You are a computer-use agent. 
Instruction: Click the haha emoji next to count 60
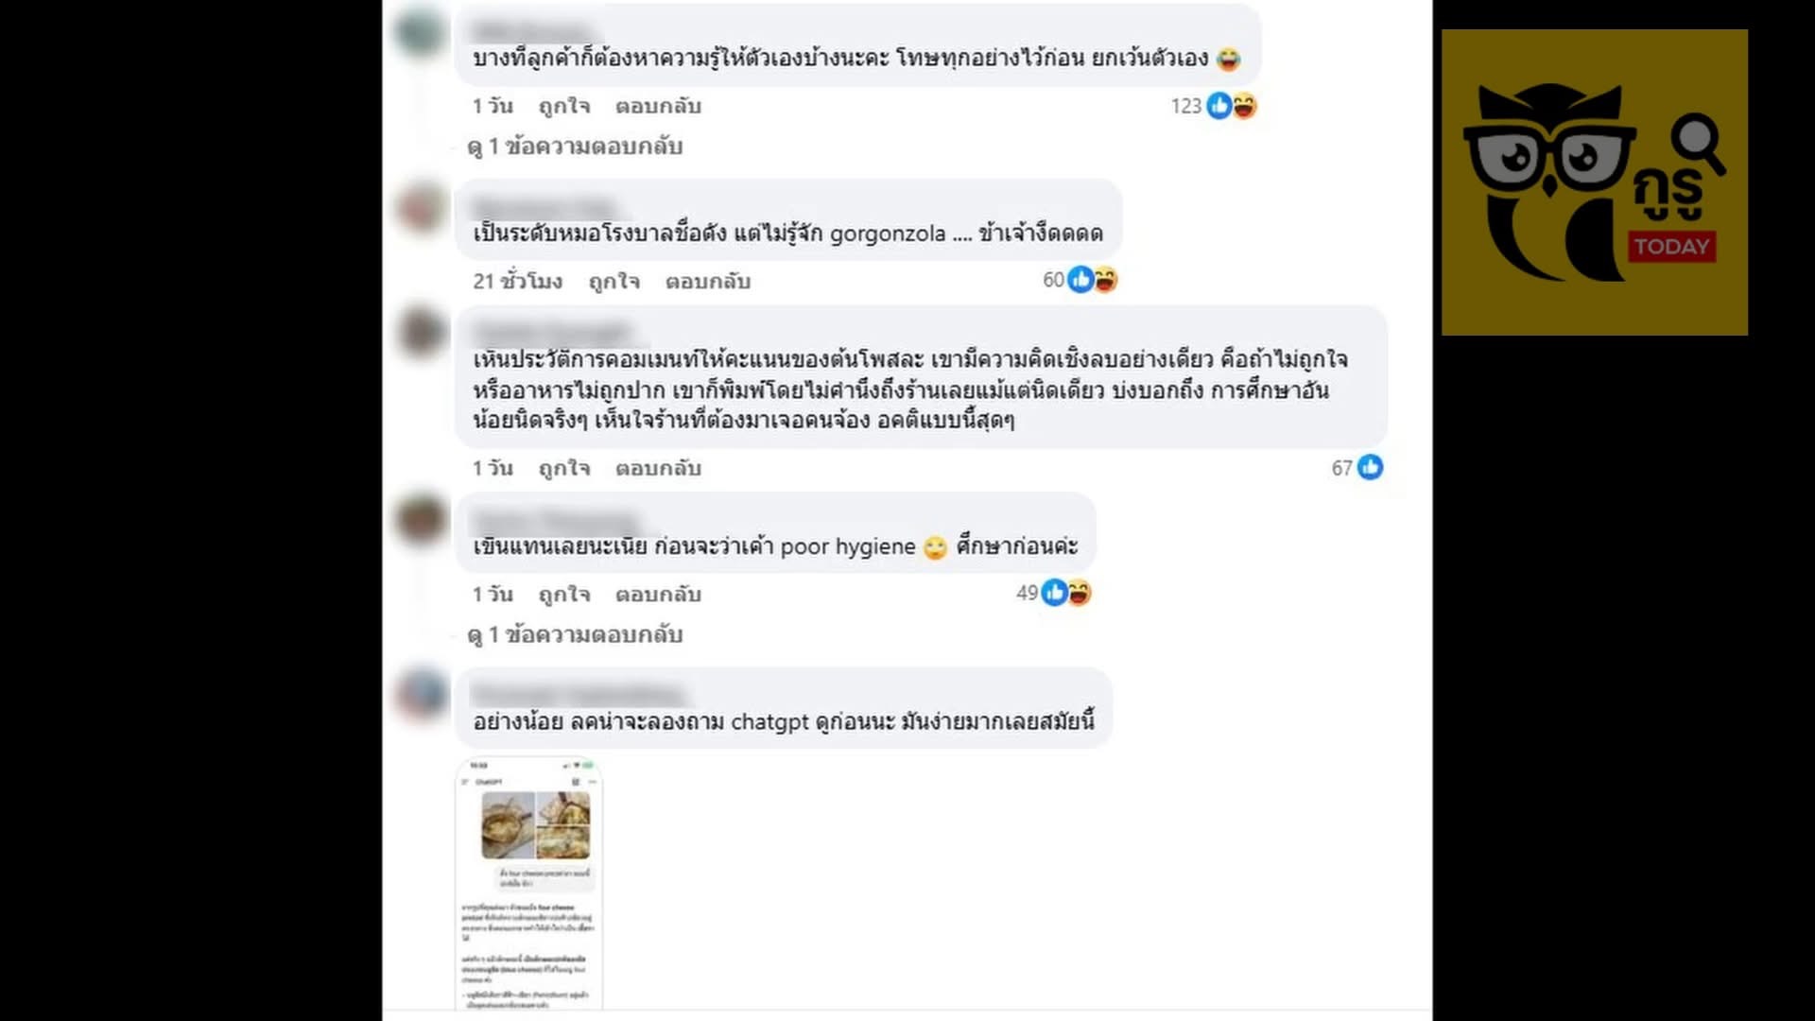click(x=1105, y=280)
